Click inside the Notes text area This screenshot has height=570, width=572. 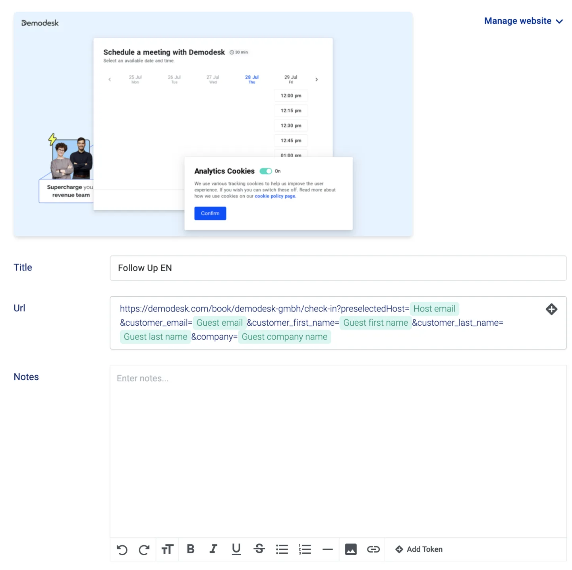point(338,451)
